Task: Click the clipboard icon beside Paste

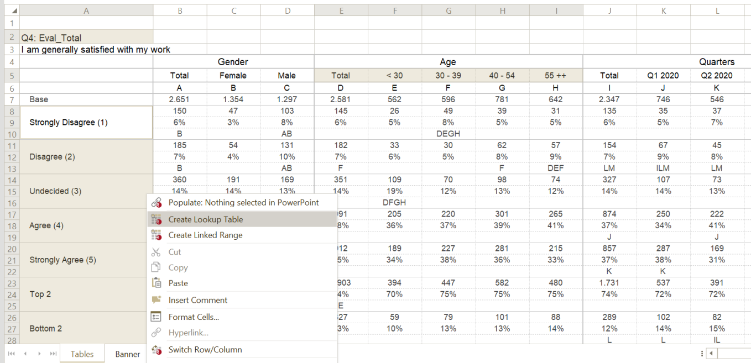Action: tap(157, 283)
